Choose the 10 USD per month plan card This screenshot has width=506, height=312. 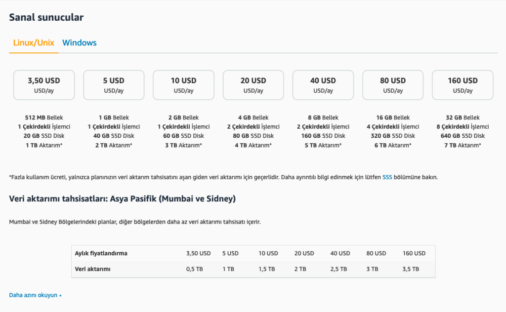tap(184, 85)
